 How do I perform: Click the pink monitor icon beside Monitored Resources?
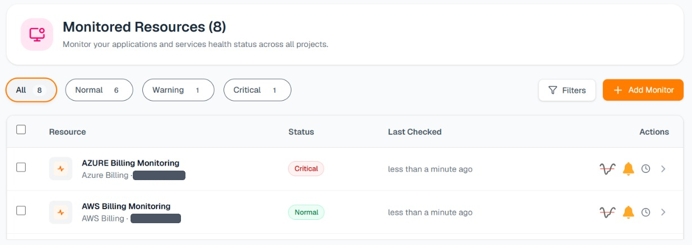point(37,35)
